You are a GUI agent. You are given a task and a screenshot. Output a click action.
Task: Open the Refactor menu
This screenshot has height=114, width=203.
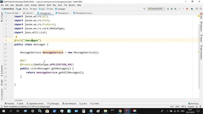click(42, 5)
